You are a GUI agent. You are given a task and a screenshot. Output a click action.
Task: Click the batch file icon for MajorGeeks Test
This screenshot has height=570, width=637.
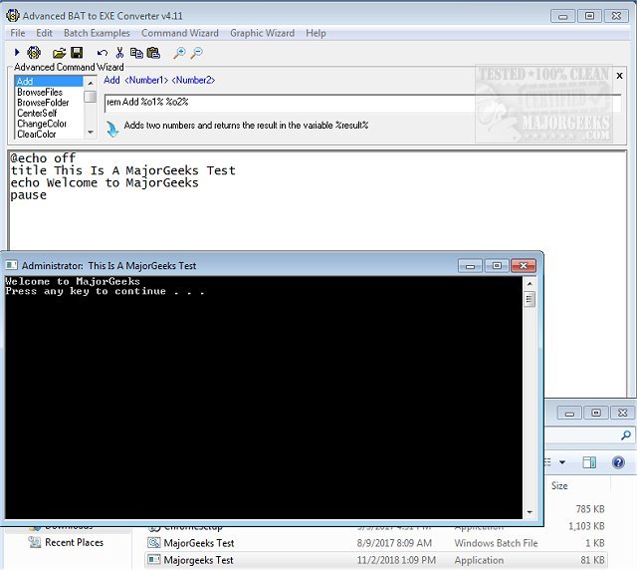coord(154,543)
